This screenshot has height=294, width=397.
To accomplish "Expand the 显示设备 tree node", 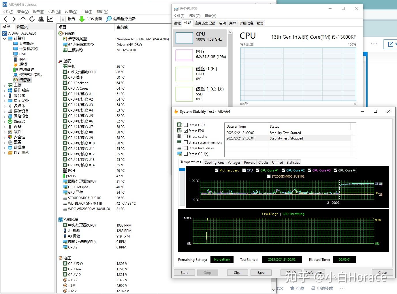I will pyautogui.click(x=4, y=101).
